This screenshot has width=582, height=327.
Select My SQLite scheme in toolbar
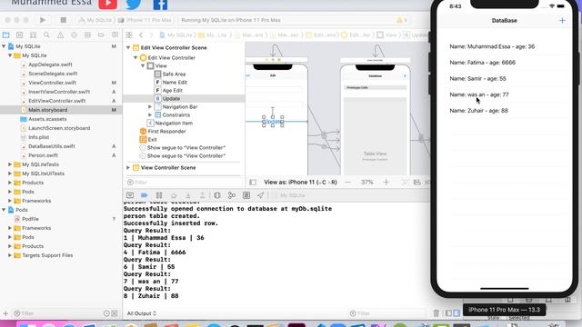coord(95,20)
